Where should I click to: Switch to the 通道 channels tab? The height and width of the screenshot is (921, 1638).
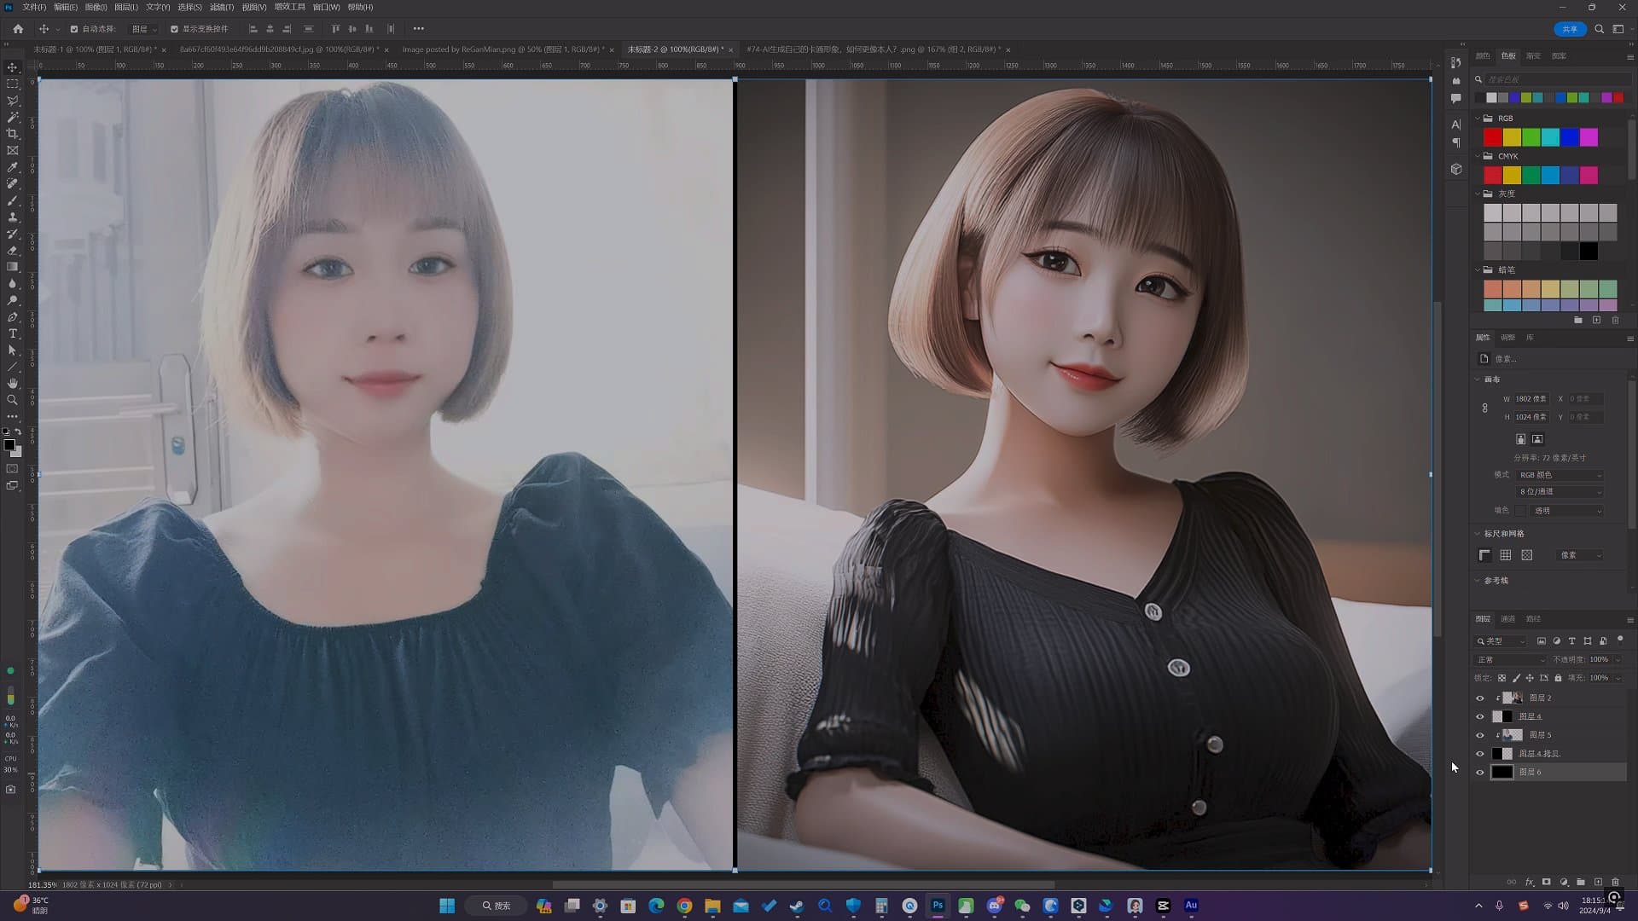tap(1508, 619)
